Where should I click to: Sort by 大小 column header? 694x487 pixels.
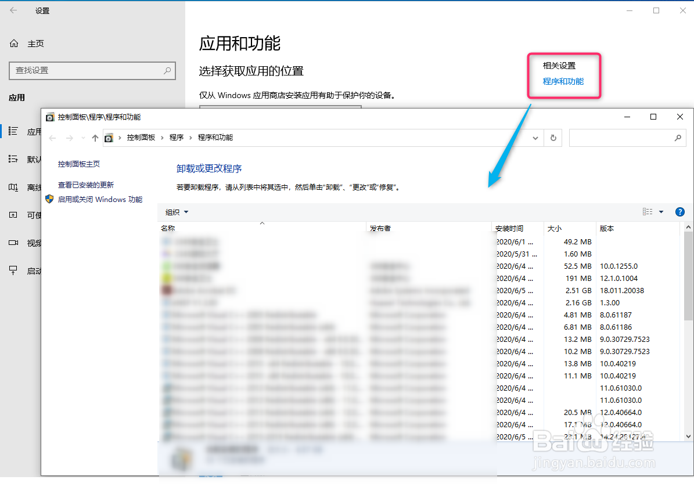[x=570, y=228]
